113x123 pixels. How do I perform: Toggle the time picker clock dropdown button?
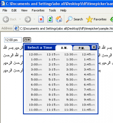click(27, 40)
